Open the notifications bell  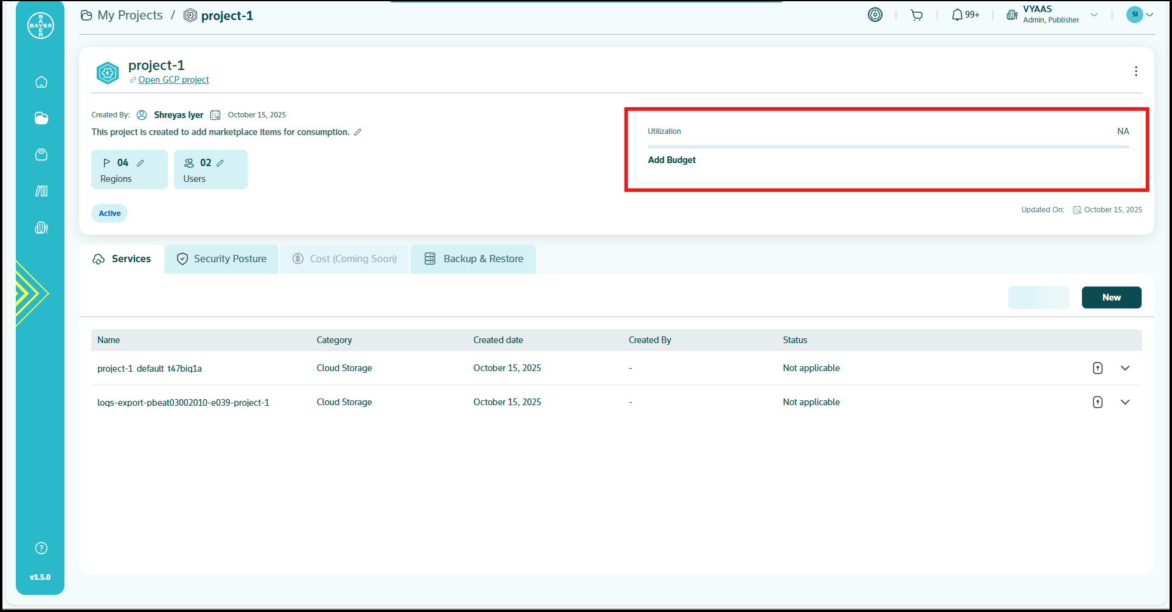(x=957, y=15)
